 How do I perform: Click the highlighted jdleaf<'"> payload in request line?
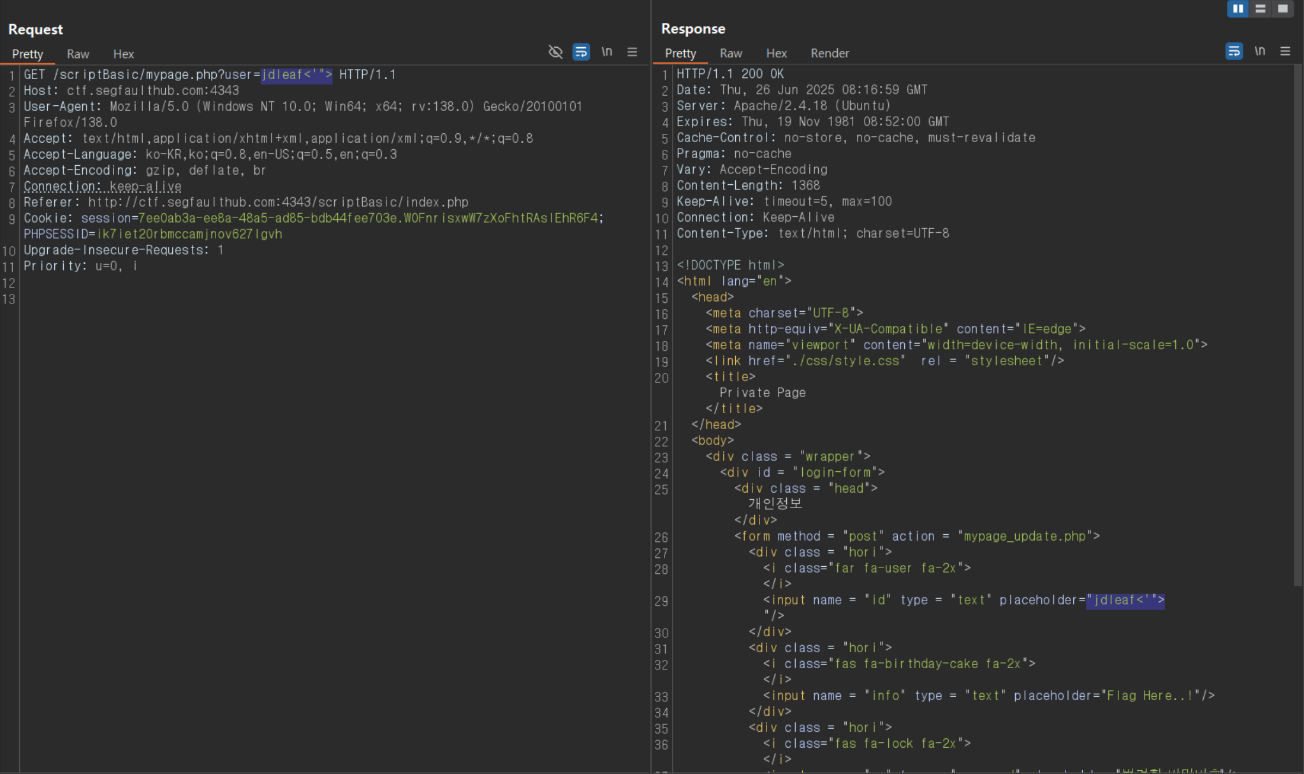click(x=297, y=75)
